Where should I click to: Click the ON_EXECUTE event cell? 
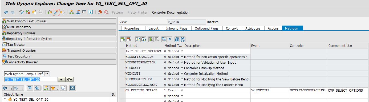pos(270,90)
